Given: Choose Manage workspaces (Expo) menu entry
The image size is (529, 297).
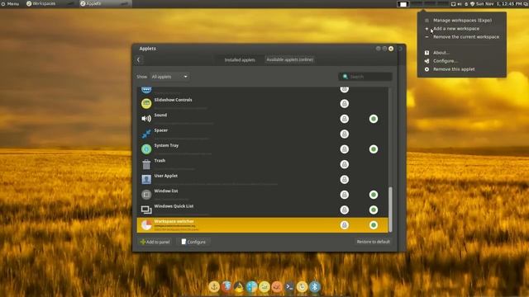Looking at the screenshot, I should click(x=462, y=20).
